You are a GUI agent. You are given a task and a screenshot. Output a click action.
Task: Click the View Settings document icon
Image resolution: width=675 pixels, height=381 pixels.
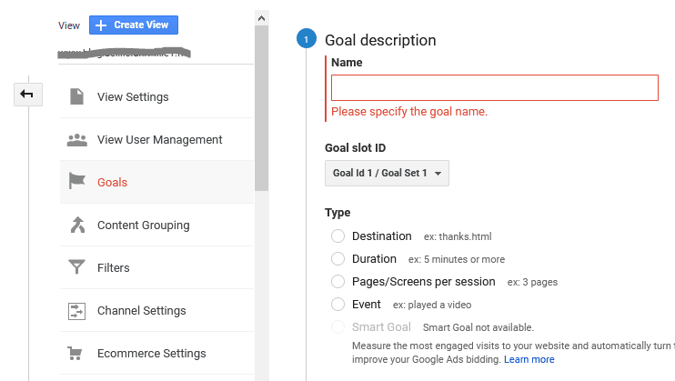[76, 96]
